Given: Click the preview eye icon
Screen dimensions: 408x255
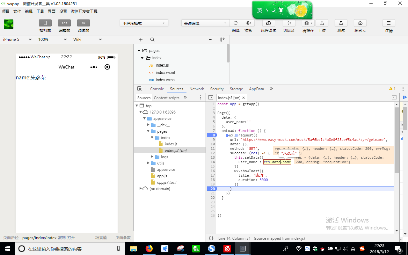Looking at the screenshot, I should [x=248, y=23].
